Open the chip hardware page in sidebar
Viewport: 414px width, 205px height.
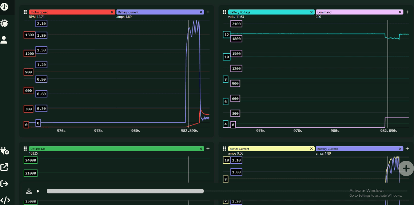pos(4,23)
